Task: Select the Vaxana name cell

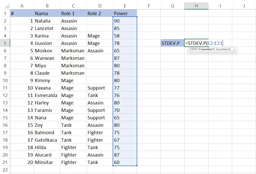Action: [47, 88]
